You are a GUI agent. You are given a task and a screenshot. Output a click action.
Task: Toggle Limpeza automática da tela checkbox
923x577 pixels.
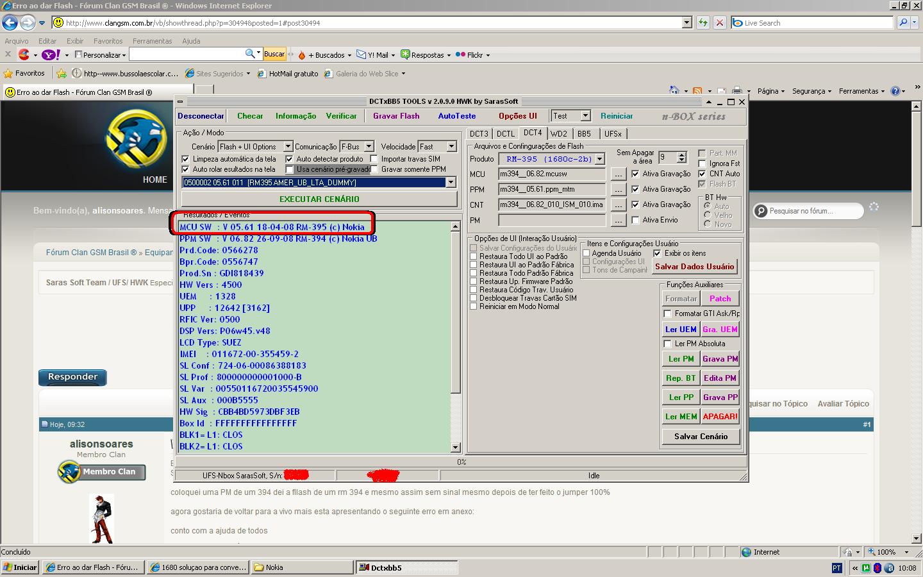pos(186,159)
